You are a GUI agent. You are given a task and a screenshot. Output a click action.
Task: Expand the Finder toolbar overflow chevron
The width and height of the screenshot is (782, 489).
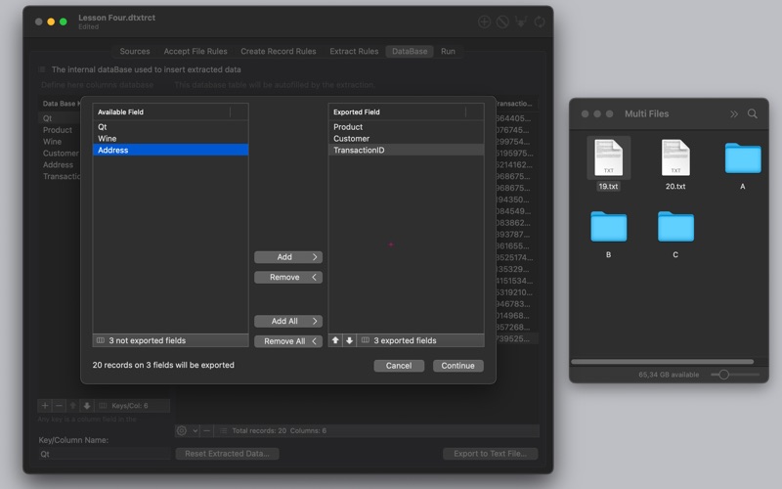click(x=734, y=114)
